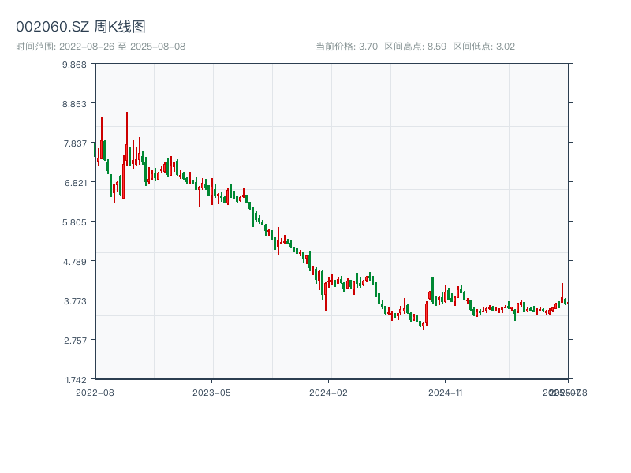Click the 4.789 y-axis label

tap(74, 262)
